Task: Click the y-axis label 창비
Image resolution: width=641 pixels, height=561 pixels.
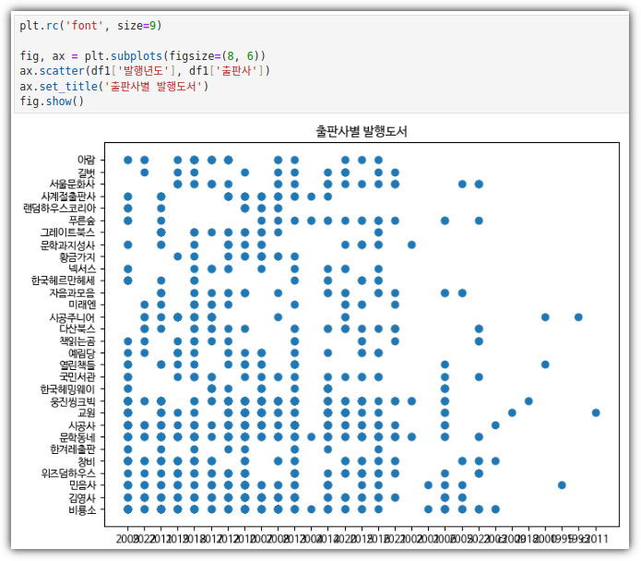Action: click(87, 461)
